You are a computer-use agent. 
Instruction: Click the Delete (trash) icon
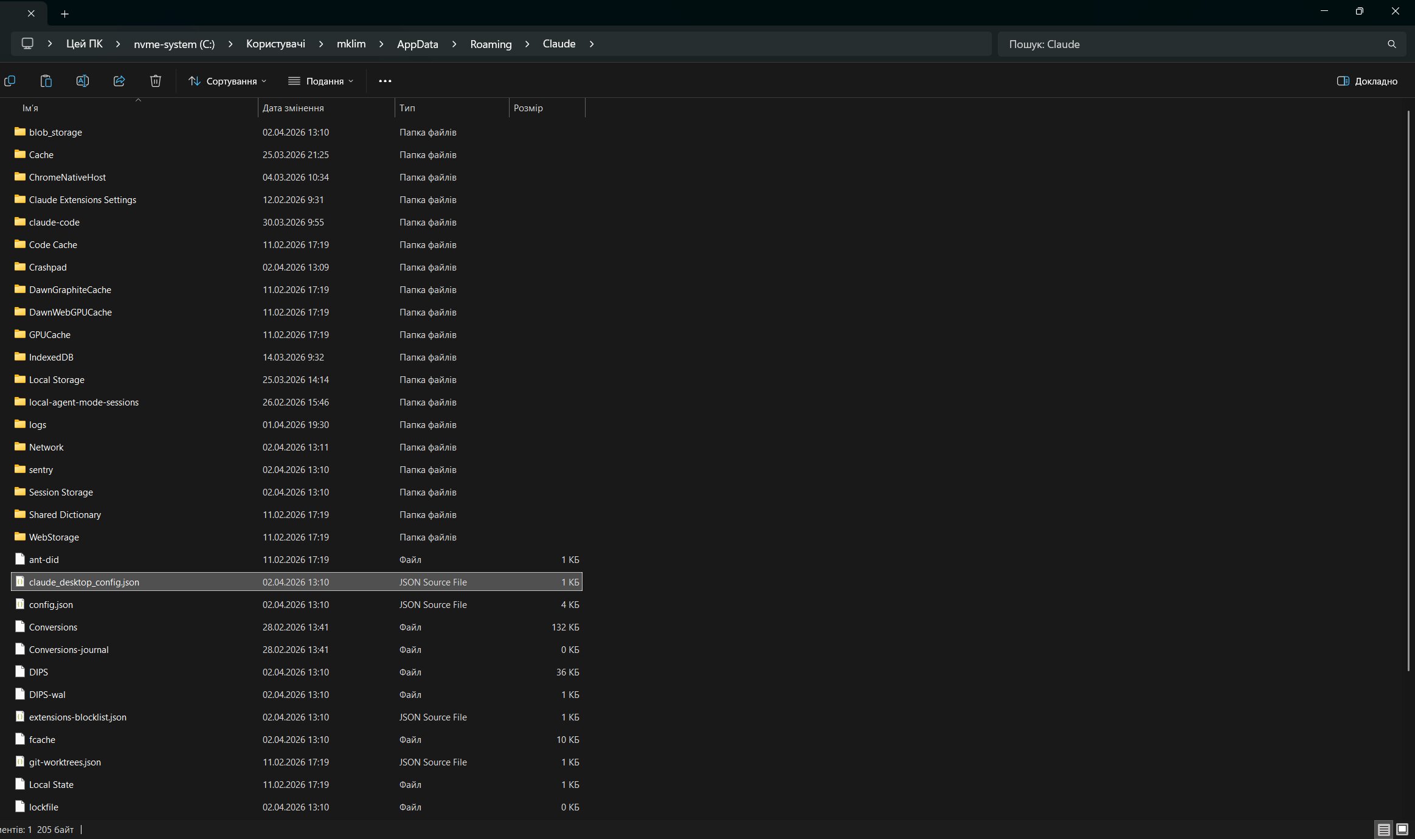(156, 81)
